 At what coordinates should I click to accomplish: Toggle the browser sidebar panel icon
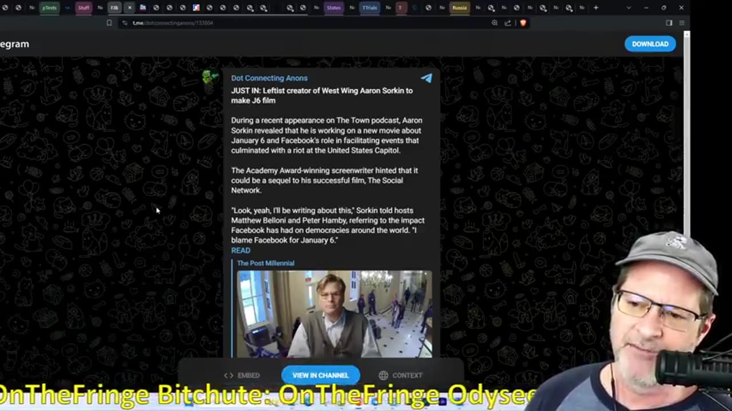[669, 23]
